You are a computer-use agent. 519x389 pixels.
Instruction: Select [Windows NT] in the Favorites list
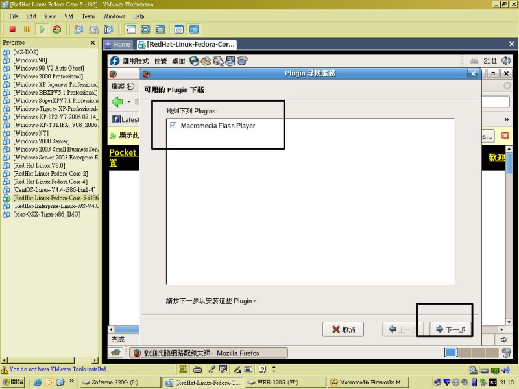[x=30, y=134]
